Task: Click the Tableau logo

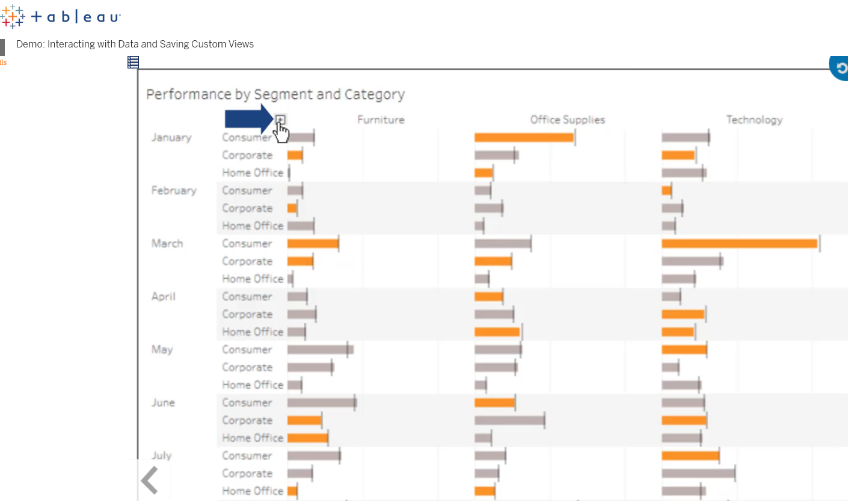Action: [61, 16]
